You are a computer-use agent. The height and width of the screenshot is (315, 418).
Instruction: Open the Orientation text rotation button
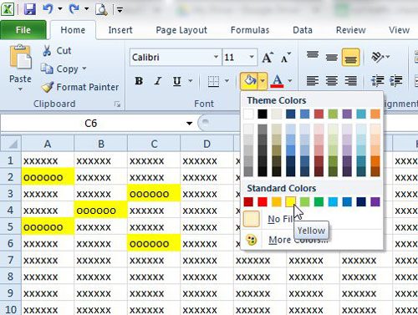pyautogui.click(x=380, y=57)
